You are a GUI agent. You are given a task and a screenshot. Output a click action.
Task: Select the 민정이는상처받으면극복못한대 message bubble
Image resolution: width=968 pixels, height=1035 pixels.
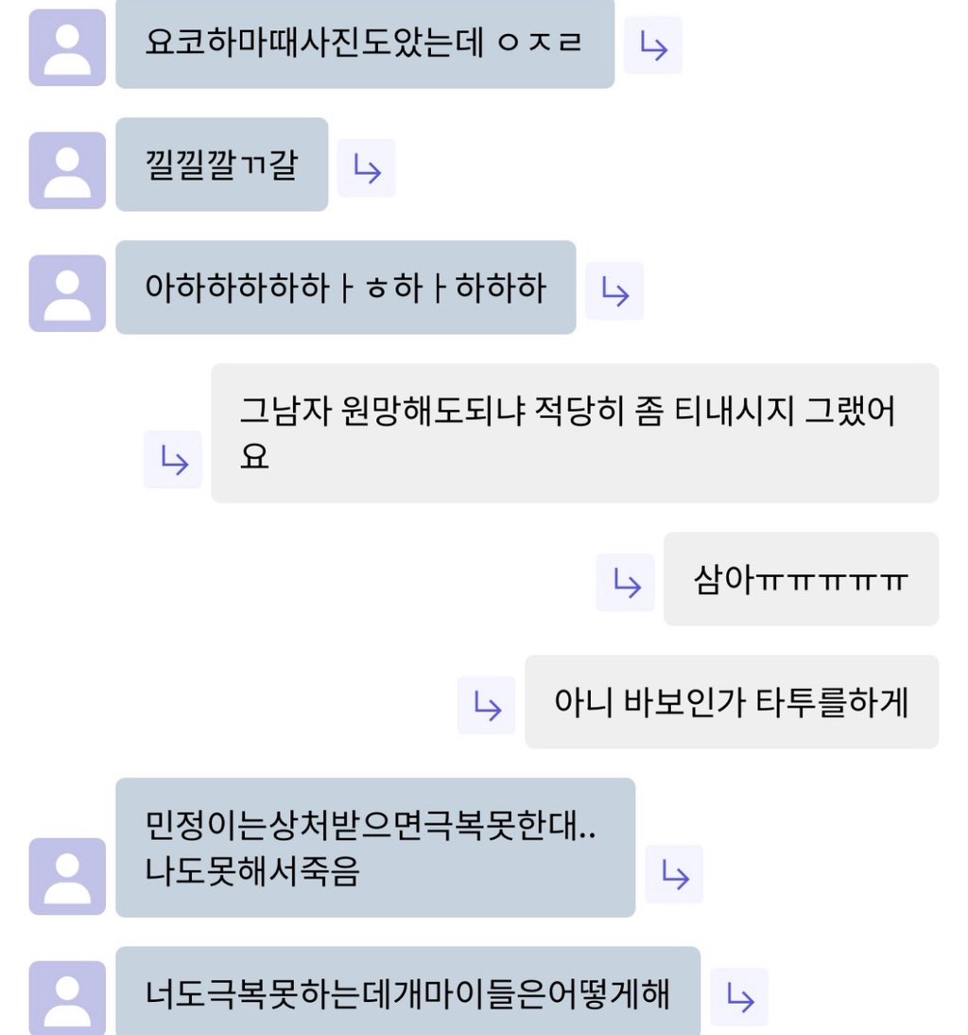pyautogui.click(x=374, y=848)
